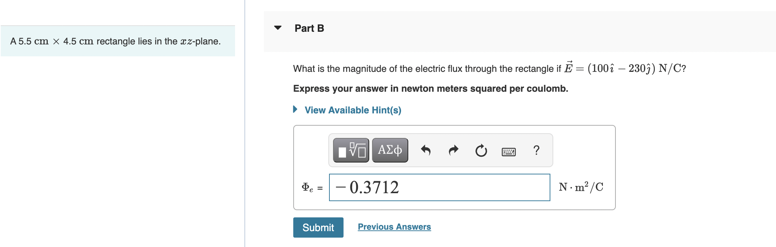
Task: Click the redo arrow icon
Action: coord(453,150)
